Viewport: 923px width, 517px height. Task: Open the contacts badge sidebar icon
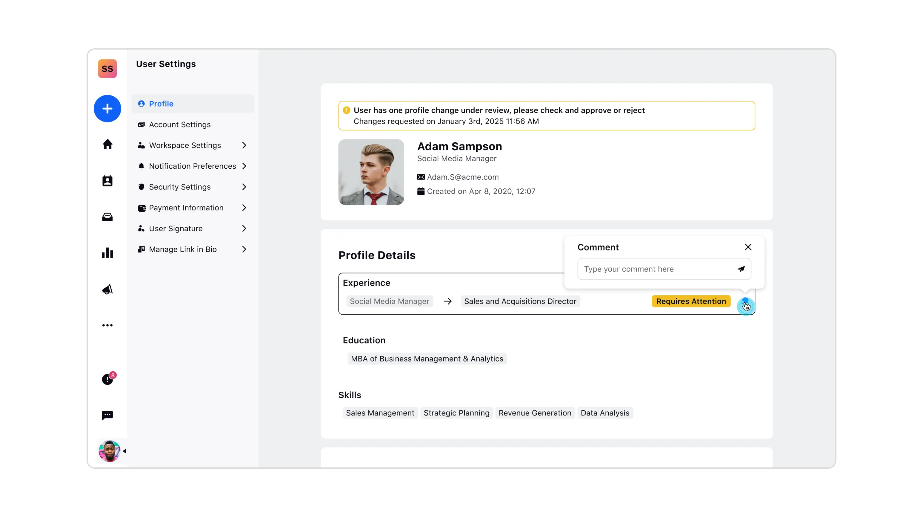tap(107, 181)
